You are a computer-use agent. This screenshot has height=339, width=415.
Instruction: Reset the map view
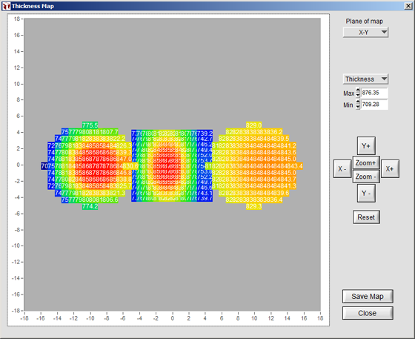point(366,217)
